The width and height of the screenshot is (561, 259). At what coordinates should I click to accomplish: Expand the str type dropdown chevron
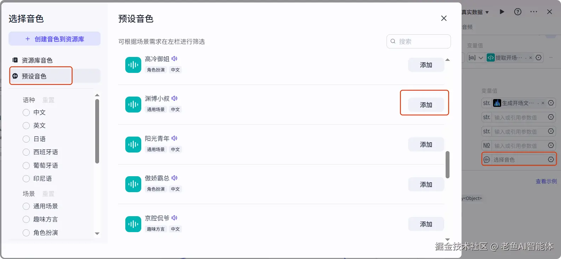[x=481, y=58]
